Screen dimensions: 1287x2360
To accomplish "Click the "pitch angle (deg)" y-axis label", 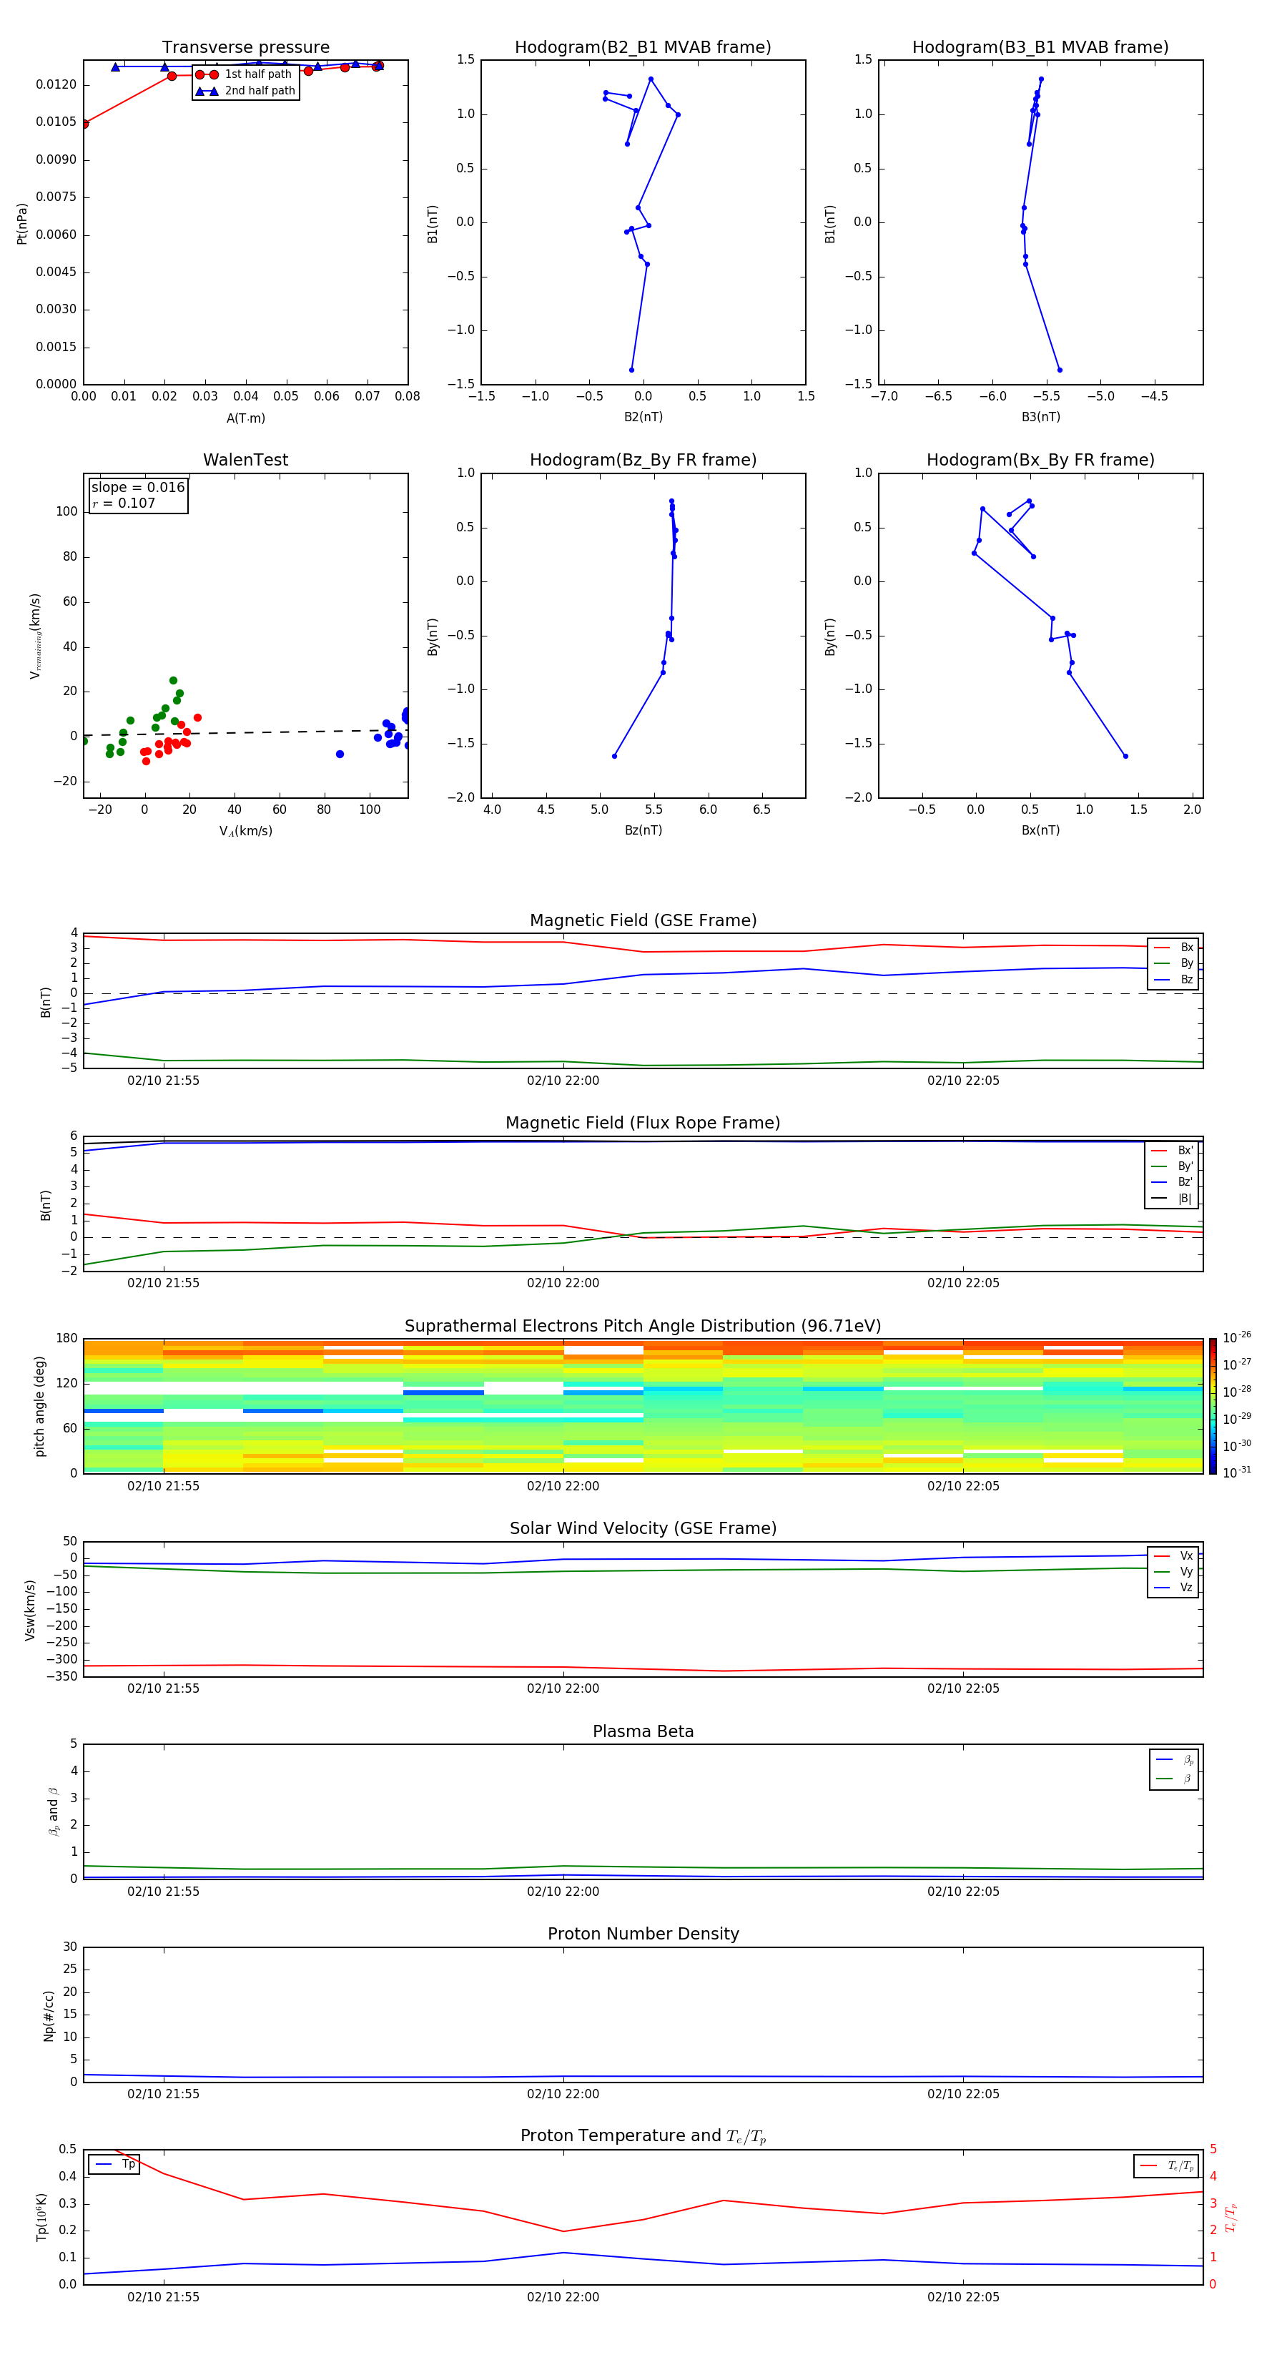I will (x=39, y=1406).
